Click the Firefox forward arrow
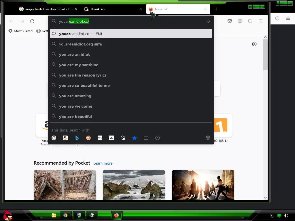The height and width of the screenshot is (221, 295). pos(22,21)
